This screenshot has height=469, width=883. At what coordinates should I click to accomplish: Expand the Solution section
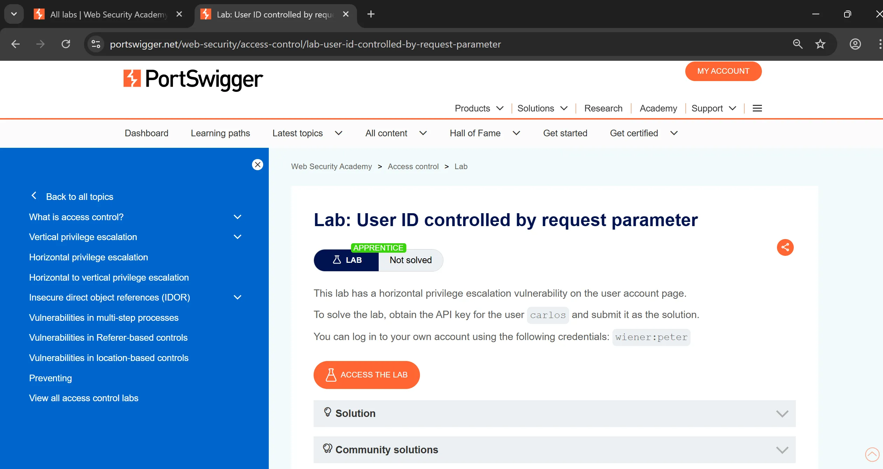tap(554, 413)
